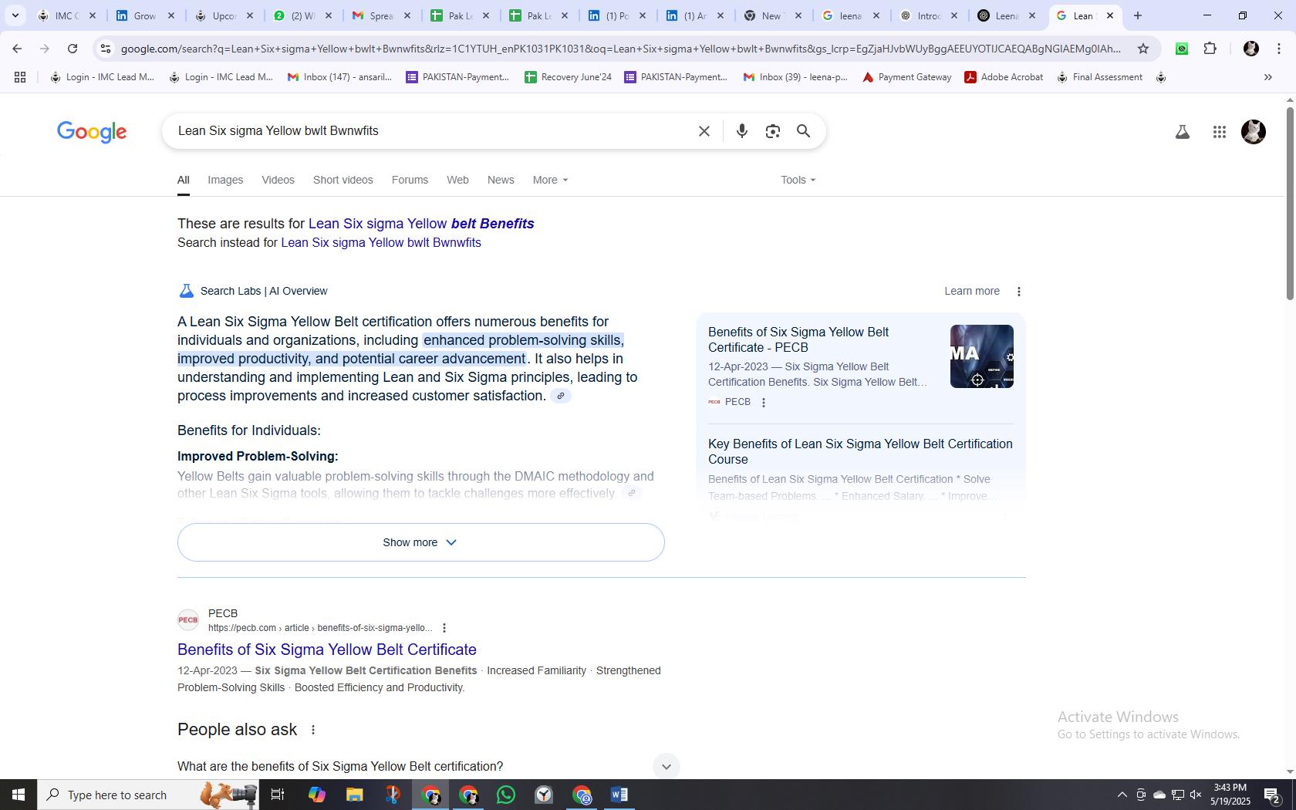Open Benefits of Six Sigma Yellow Belt Certificate result

pyautogui.click(x=327, y=650)
